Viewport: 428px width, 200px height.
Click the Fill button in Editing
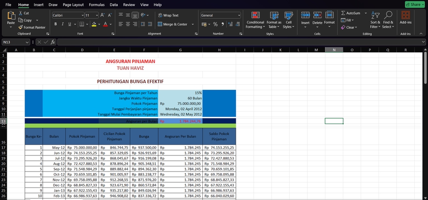coord(347,20)
